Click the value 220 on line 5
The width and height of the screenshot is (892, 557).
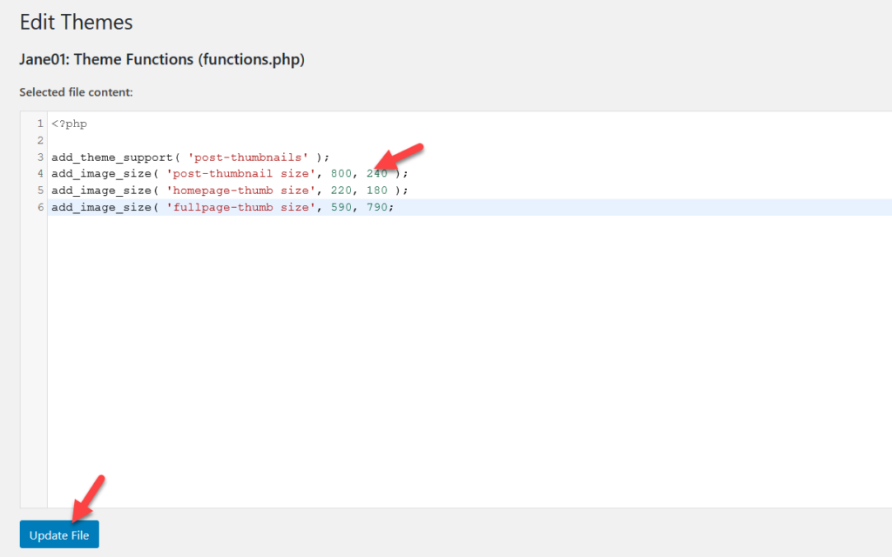point(341,191)
